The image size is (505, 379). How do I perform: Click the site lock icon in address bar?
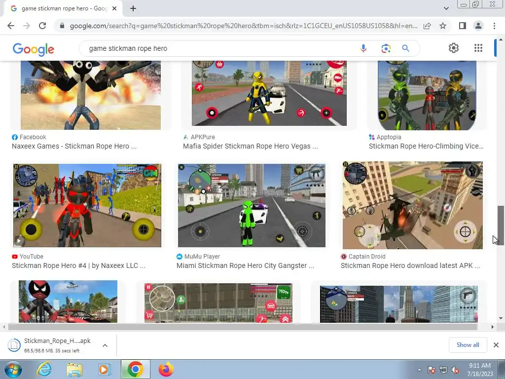coord(62,26)
